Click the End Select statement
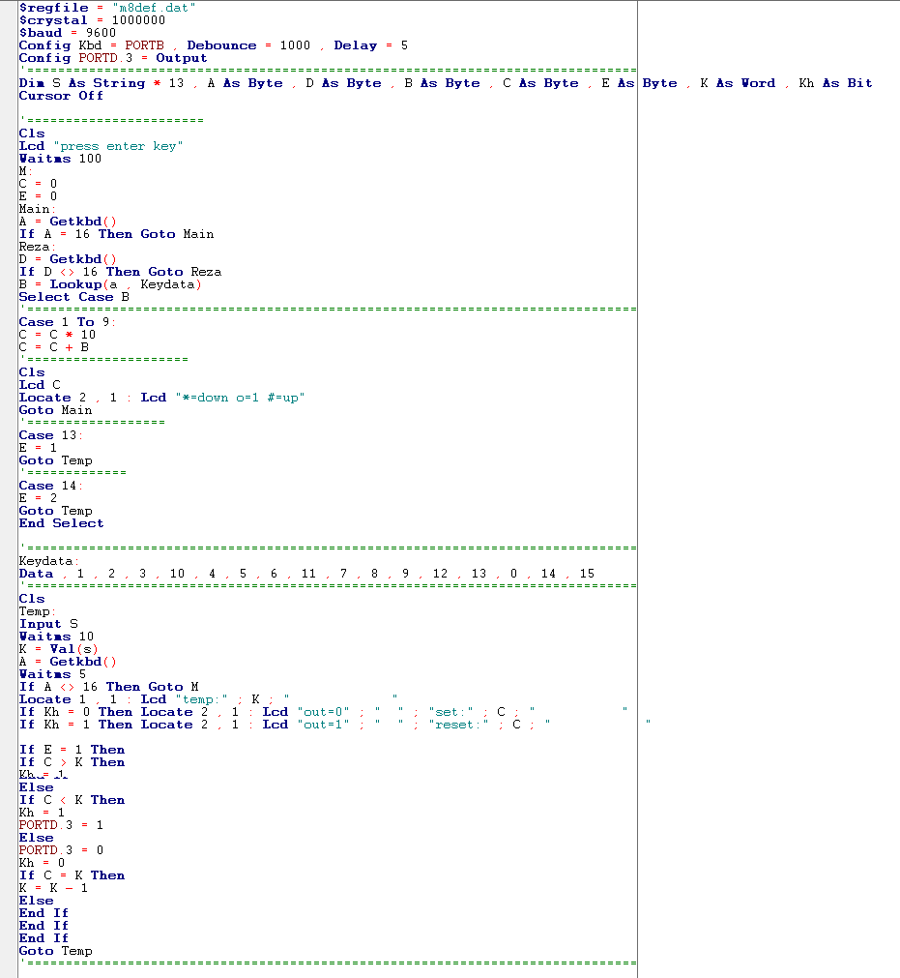 click(x=61, y=523)
